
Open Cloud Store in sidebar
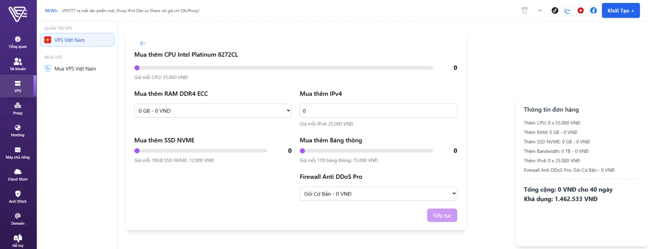pyautogui.click(x=18, y=175)
